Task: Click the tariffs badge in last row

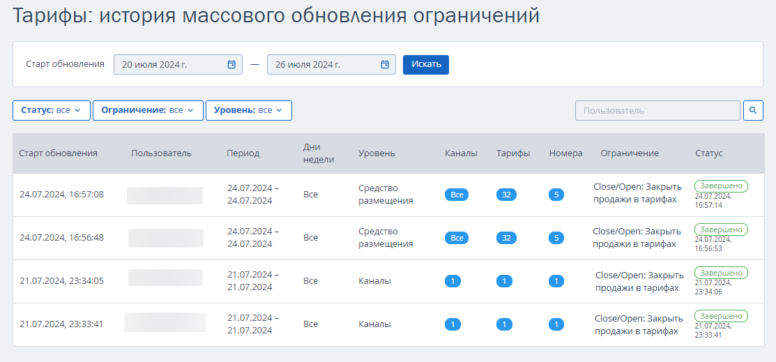Action: tap(504, 324)
